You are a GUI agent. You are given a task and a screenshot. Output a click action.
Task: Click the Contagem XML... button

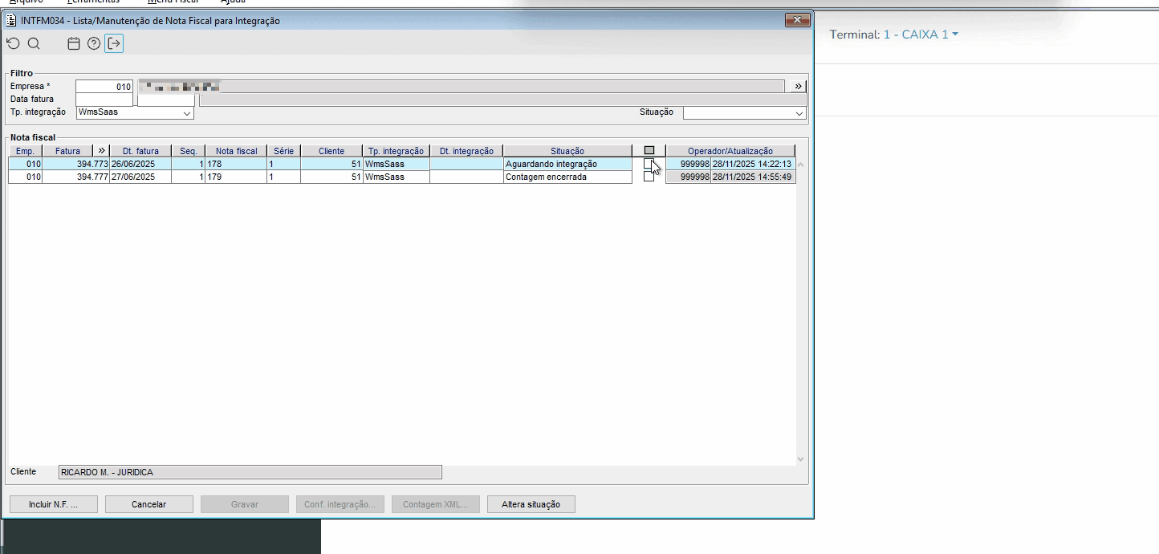pos(435,504)
